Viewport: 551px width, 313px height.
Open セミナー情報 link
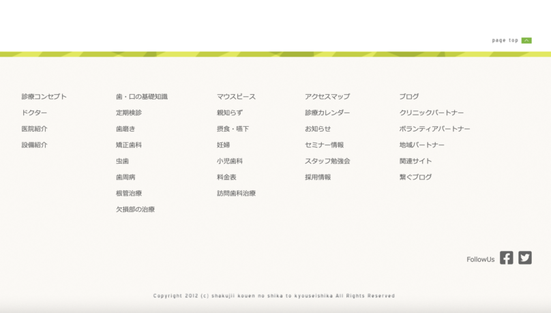324,145
